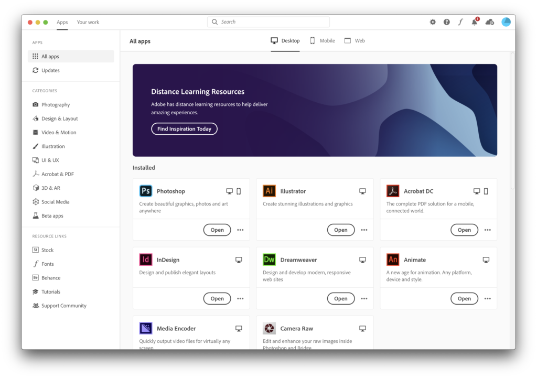
Task: Click the Dreamweaver app icon
Action: pos(269,260)
